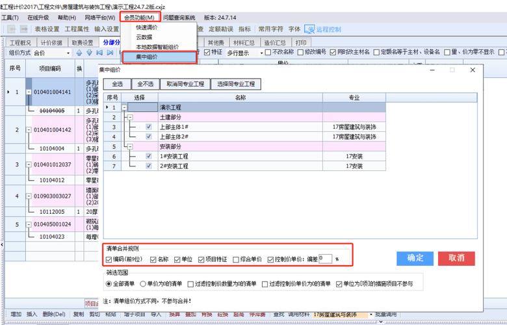
Task: Toggle the 单位 merge rule checkbox
Action: click(177, 259)
